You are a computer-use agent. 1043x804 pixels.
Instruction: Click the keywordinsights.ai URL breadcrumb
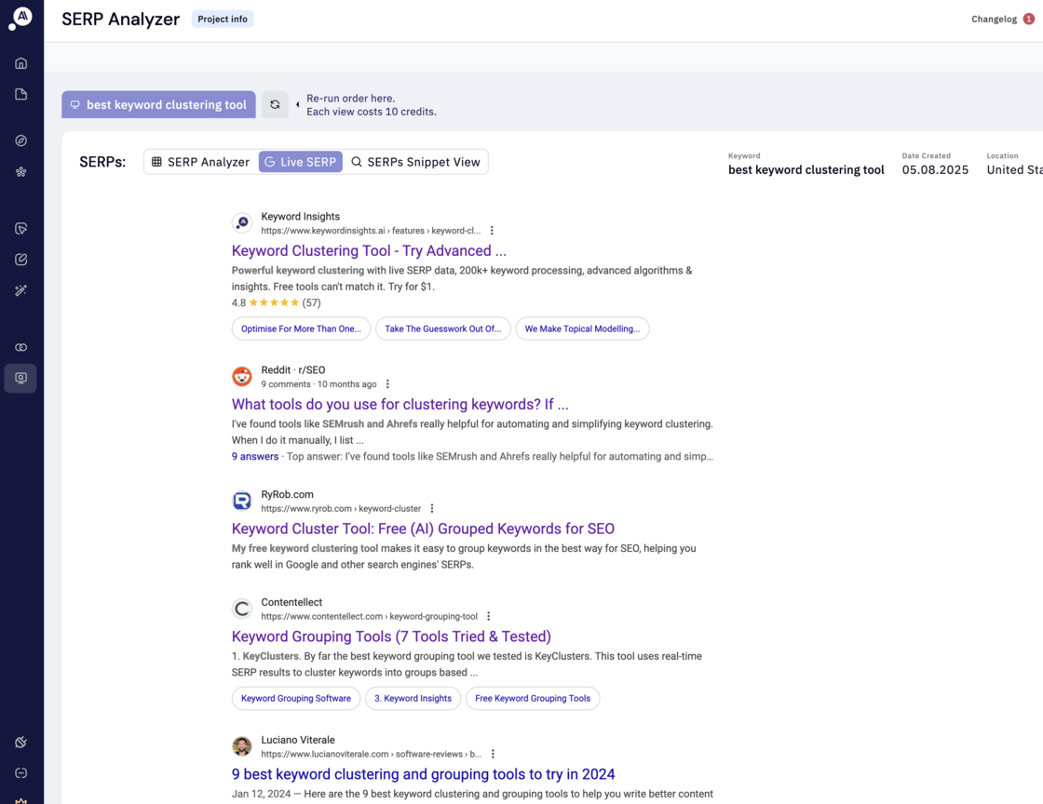point(371,231)
